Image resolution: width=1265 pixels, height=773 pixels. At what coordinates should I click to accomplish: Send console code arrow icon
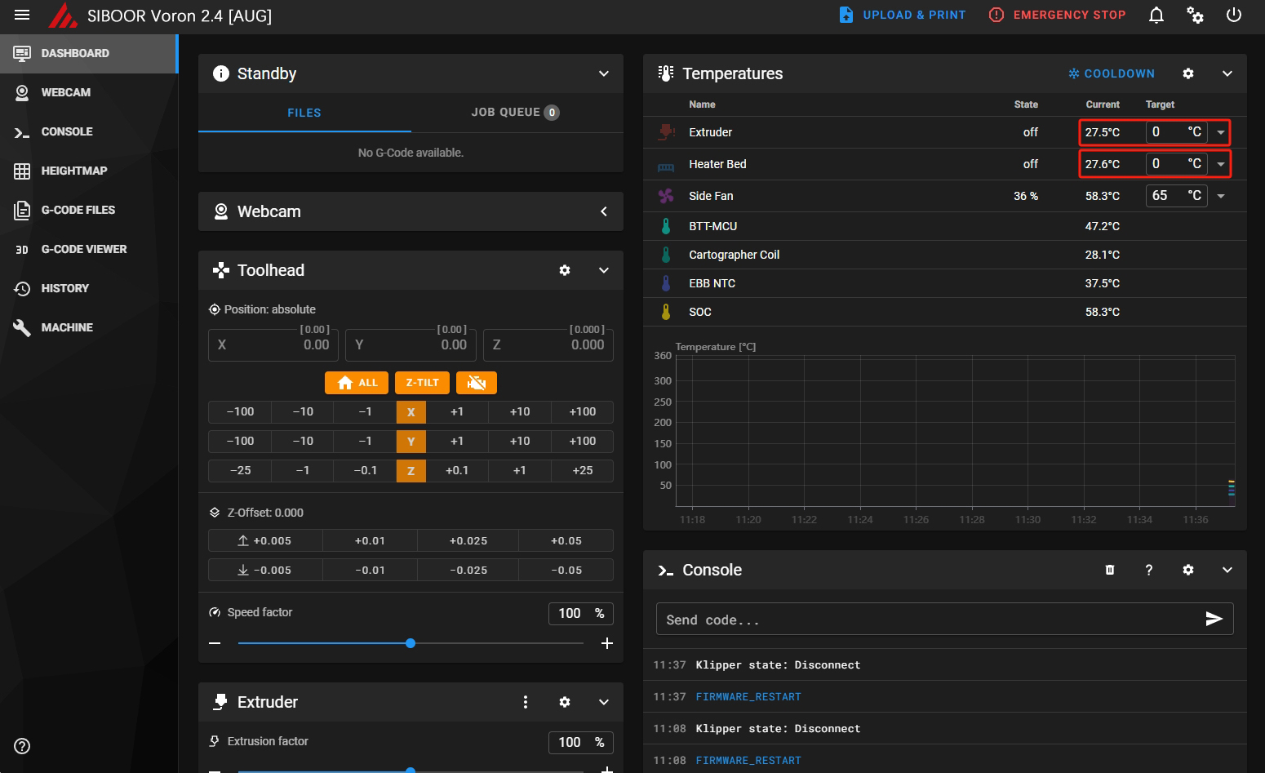(x=1214, y=619)
